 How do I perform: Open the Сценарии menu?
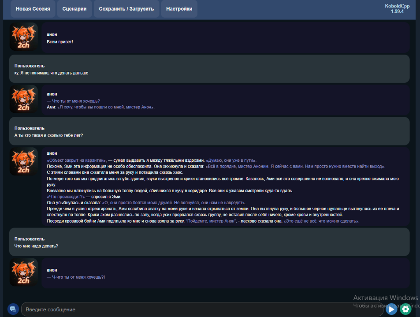(x=74, y=9)
